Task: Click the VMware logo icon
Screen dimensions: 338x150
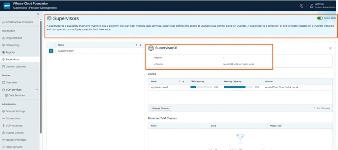Action: tap(7, 6)
